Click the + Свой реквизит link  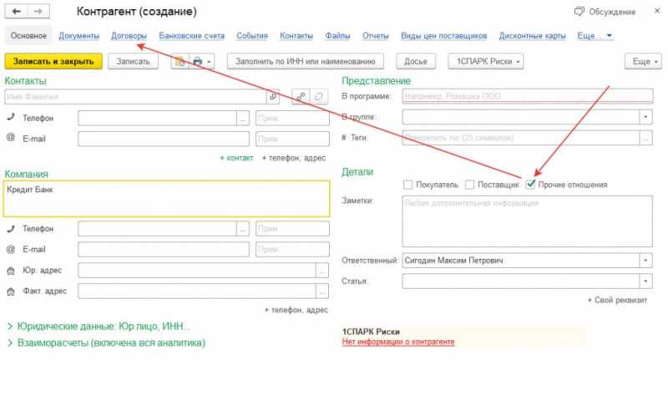(x=617, y=301)
